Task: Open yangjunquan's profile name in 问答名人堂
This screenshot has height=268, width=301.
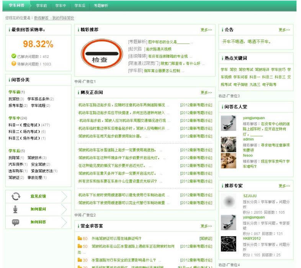Action: (254, 118)
